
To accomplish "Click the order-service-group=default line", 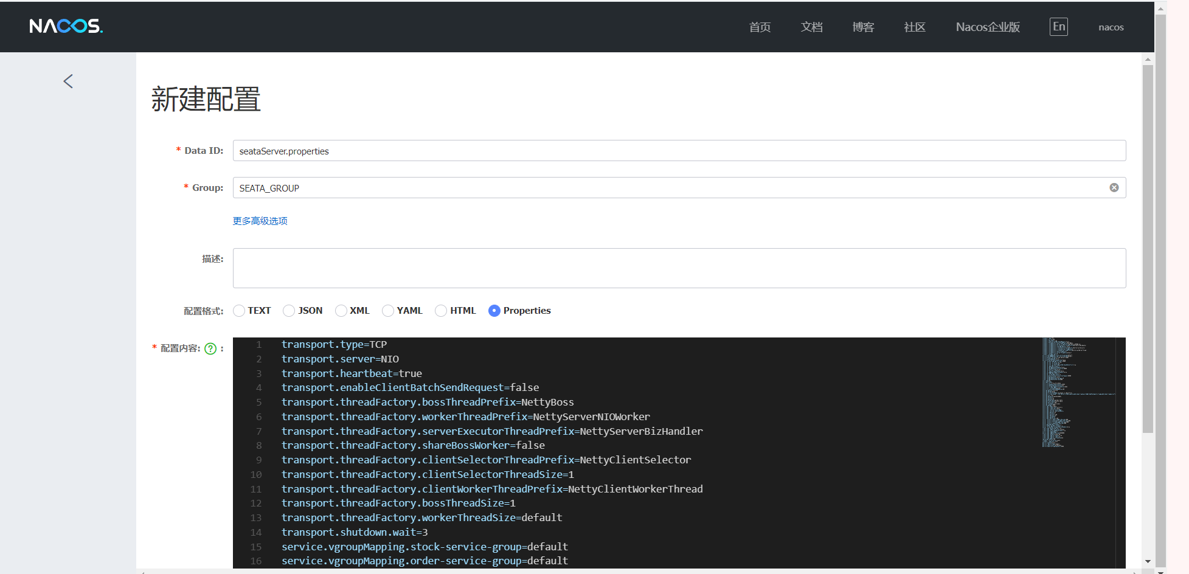I will (425, 561).
